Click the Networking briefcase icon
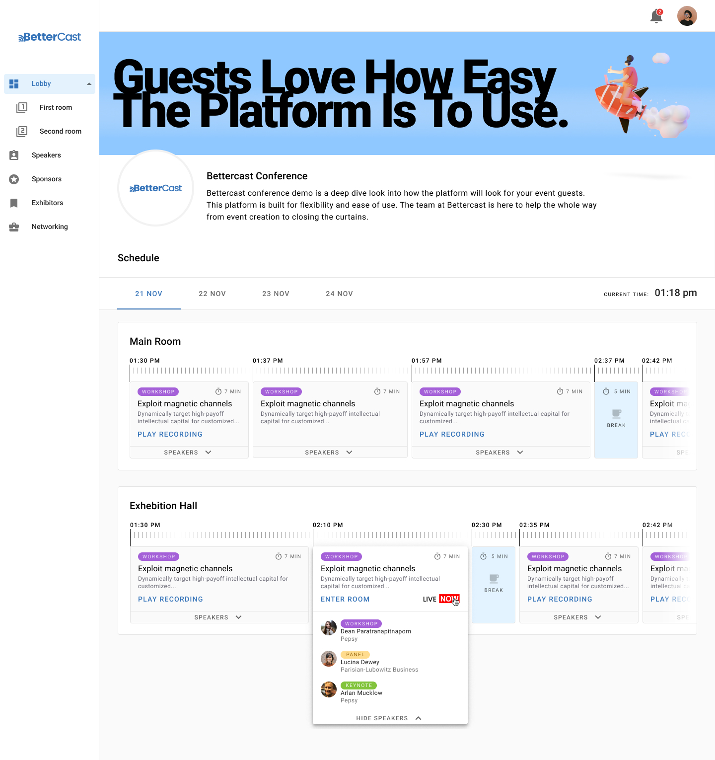Viewport: 715px width, 760px height. tap(13, 227)
